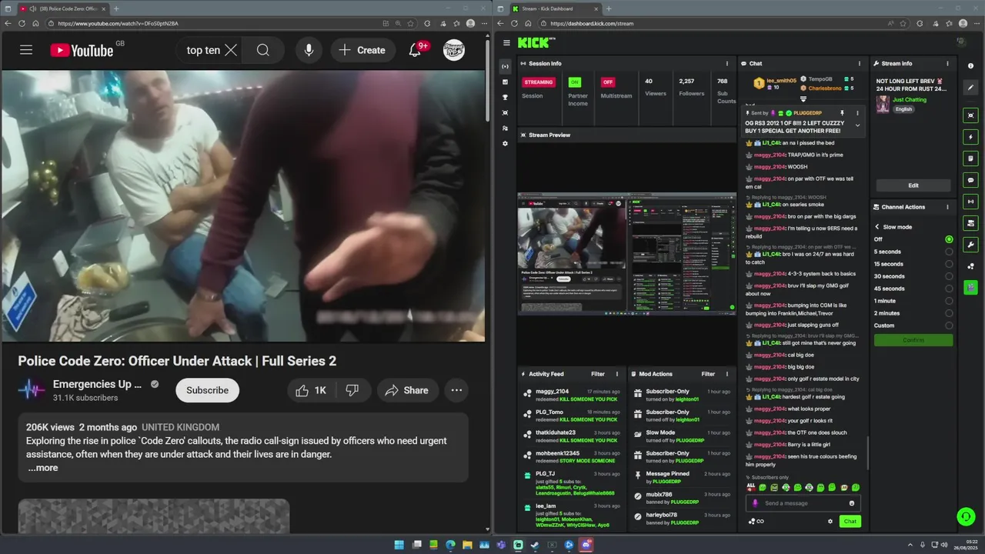The height and width of the screenshot is (554, 985).
Task: Click the info icon in Kick right rail
Action: click(x=970, y=66)
